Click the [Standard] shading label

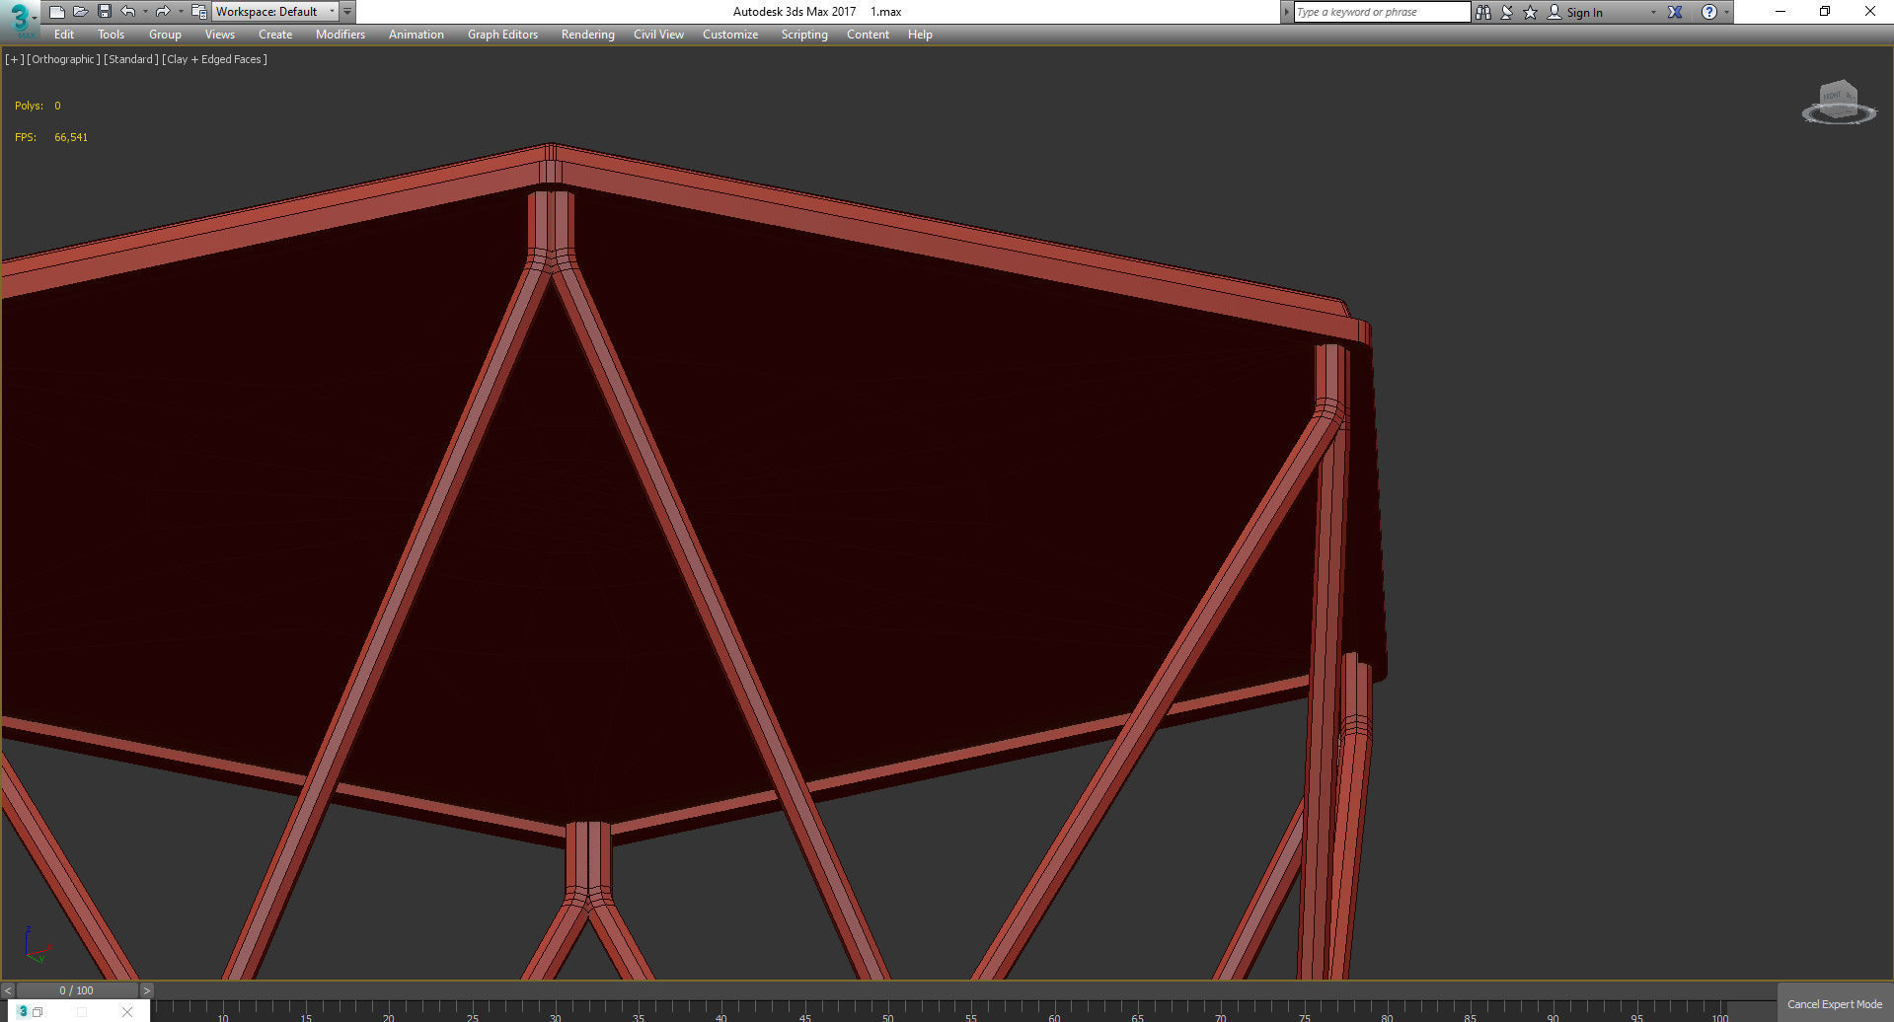pyautogui.click(x=131, y=59)
